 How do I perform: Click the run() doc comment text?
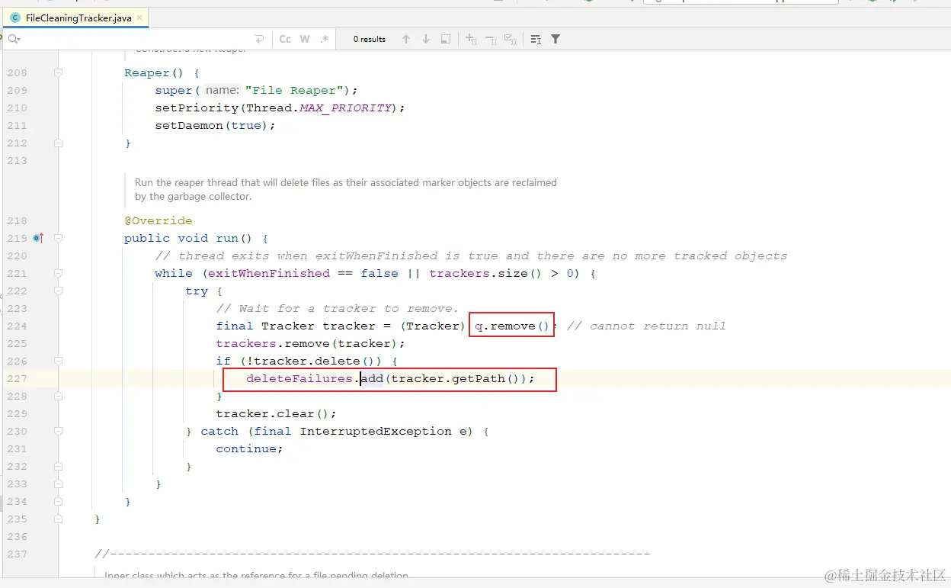(x=346, y=189)
